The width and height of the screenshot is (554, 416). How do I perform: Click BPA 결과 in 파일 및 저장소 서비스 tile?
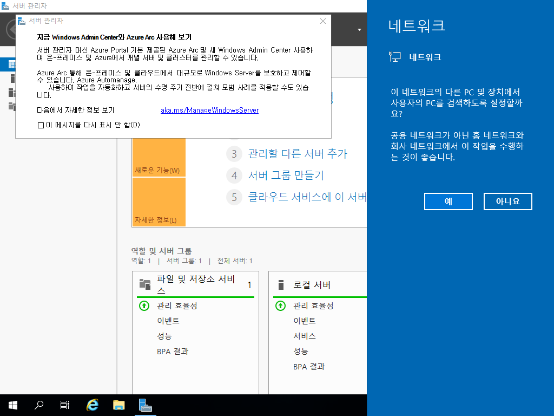(x=173, y=352)
